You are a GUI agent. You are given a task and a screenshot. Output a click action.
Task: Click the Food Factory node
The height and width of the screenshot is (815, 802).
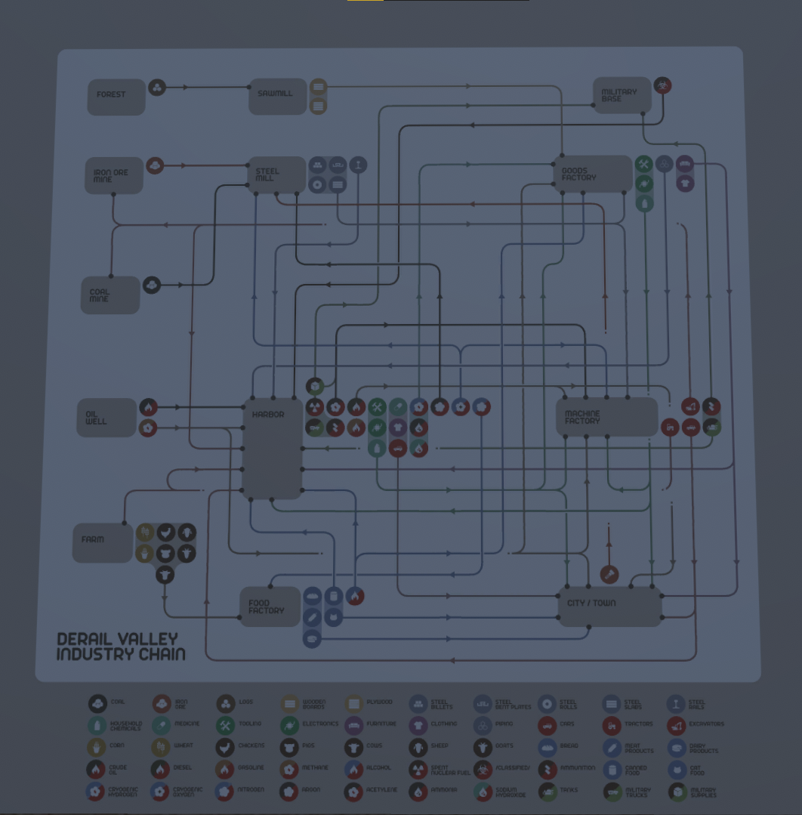tap(270, 607)
